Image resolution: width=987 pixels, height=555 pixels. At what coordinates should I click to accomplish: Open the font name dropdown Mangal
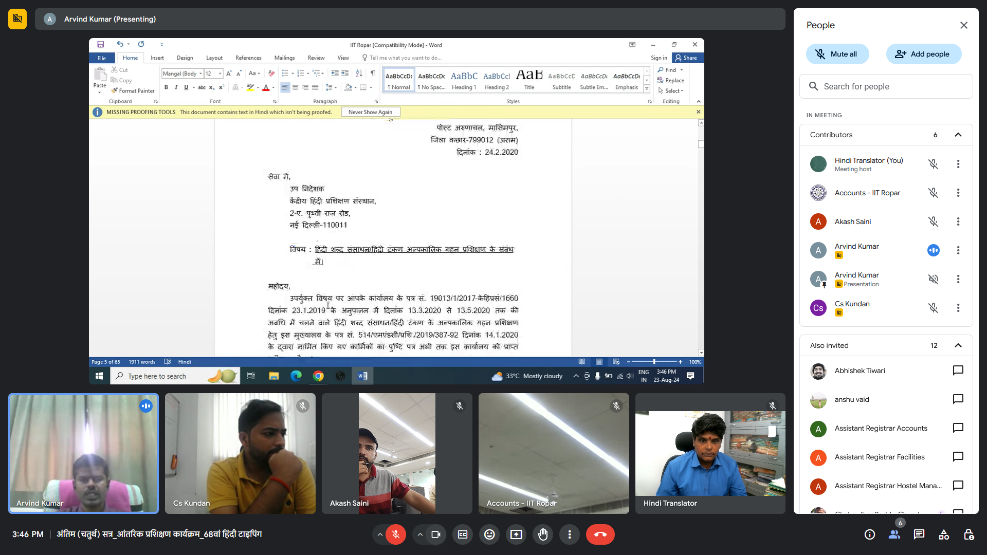pyautogui.click(x=200, y=73)
